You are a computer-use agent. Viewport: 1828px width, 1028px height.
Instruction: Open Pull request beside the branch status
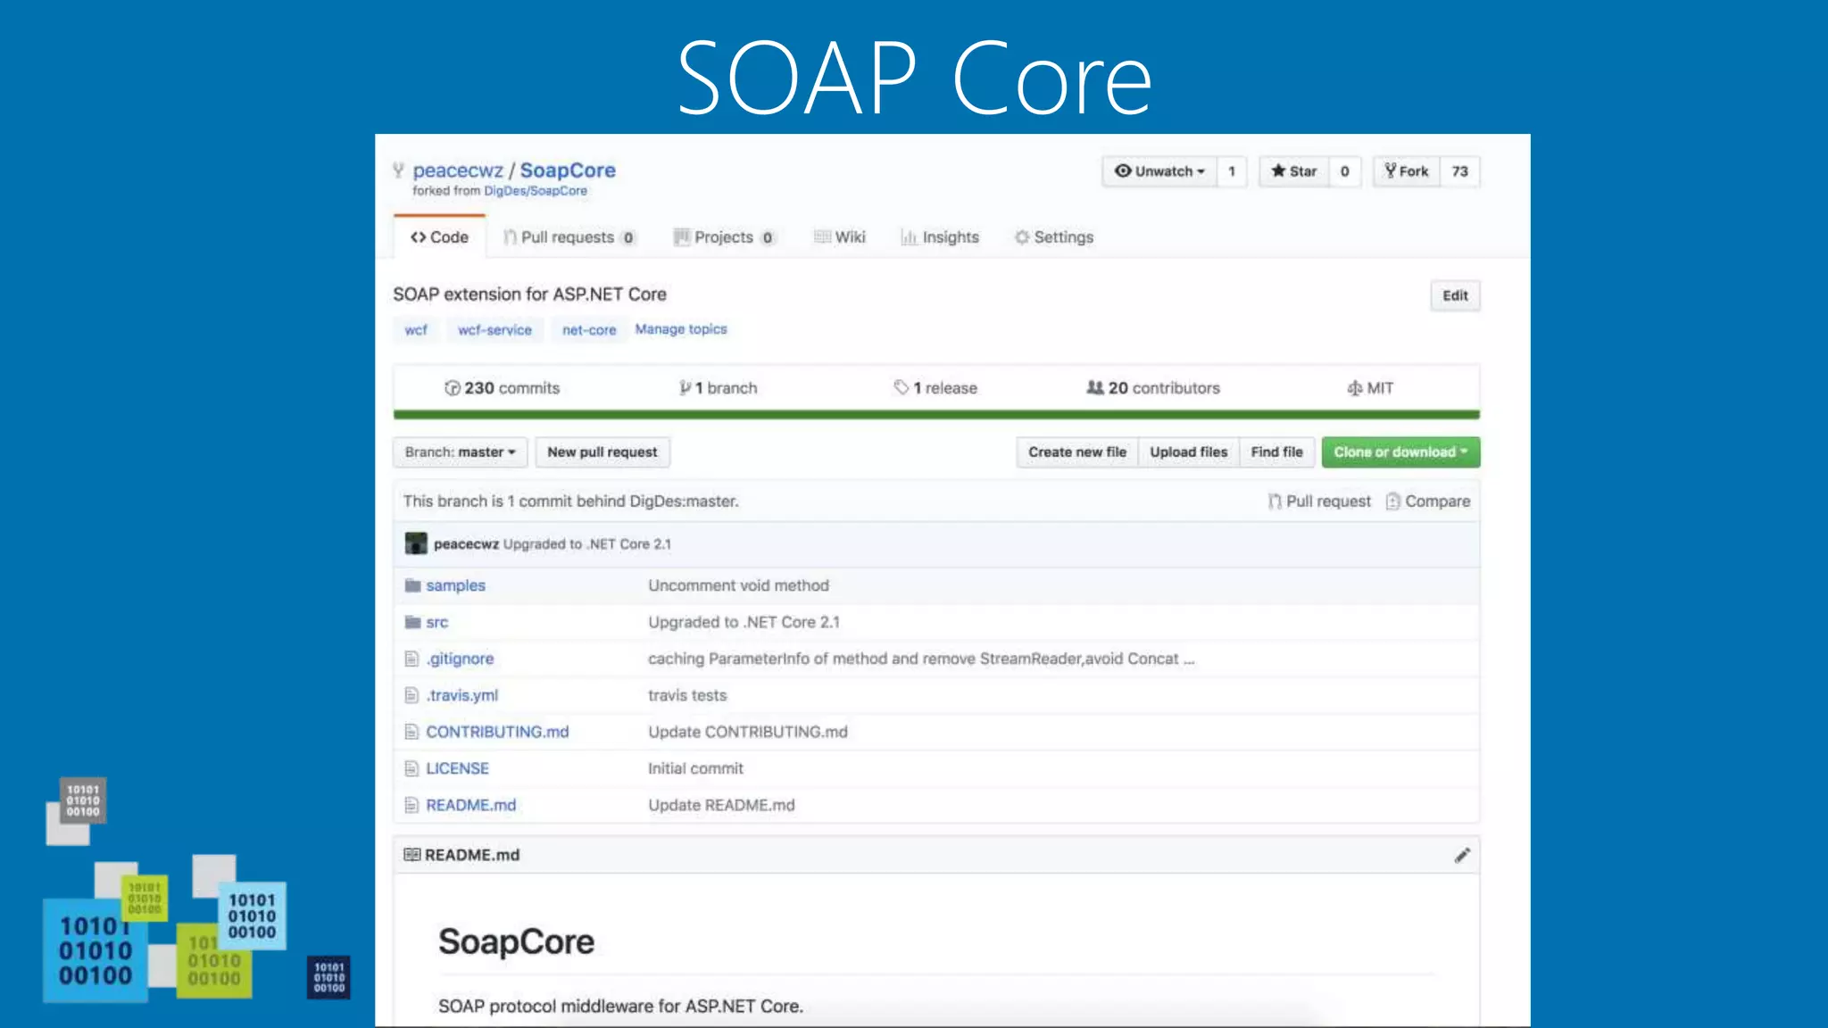click(x=1320, y=502)
